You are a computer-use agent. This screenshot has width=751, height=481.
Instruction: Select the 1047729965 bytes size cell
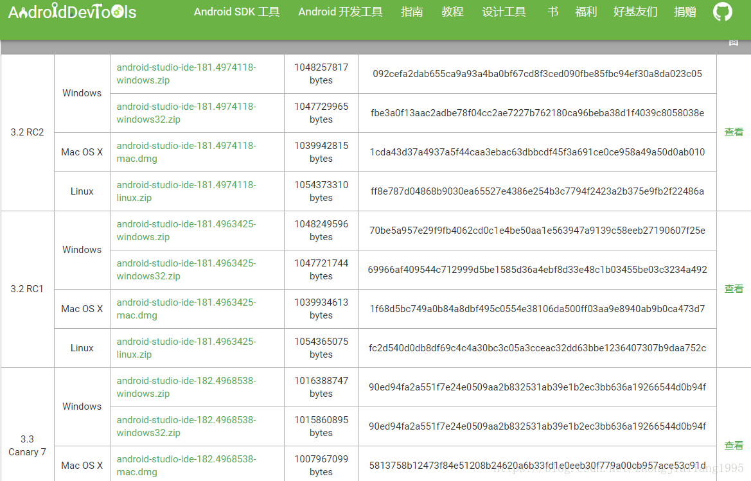321,113
